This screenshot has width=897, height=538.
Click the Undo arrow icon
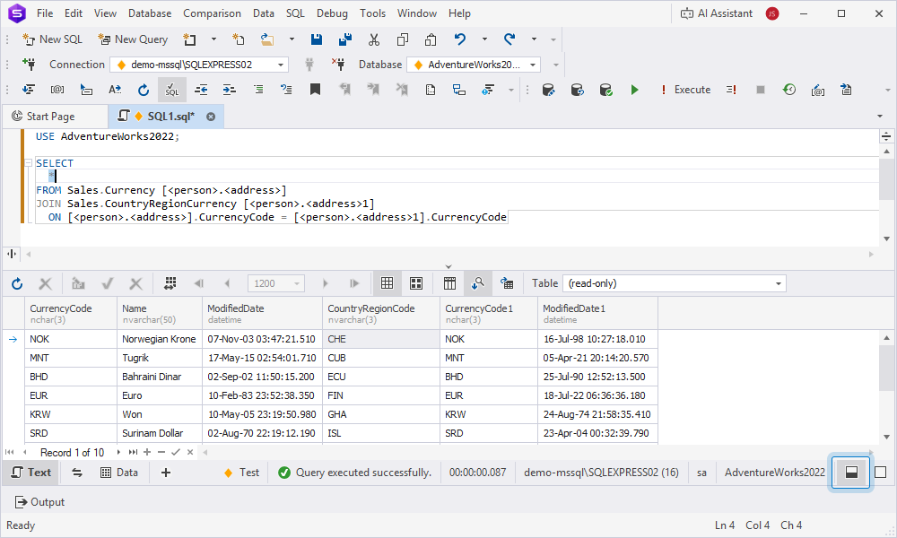460,39
